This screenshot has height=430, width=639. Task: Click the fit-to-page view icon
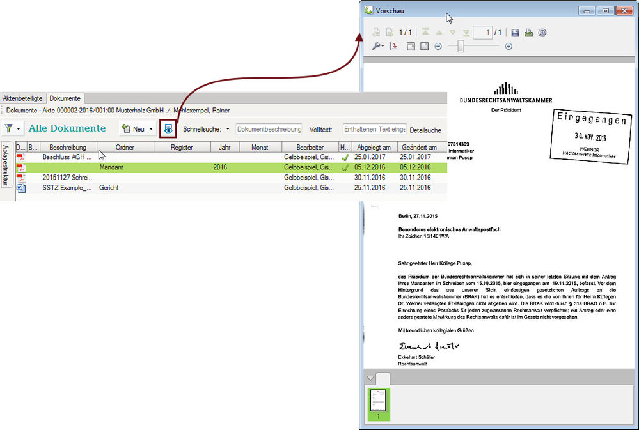[x=411, y=47]
